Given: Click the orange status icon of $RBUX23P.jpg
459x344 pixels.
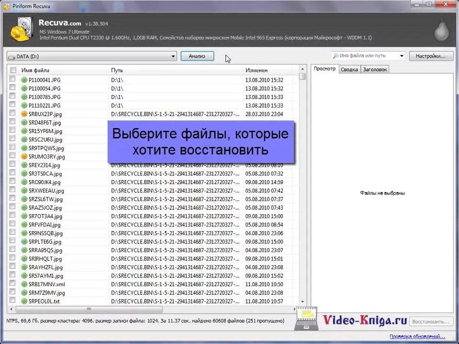Looking at the screenshot, I should click(24, 114).
